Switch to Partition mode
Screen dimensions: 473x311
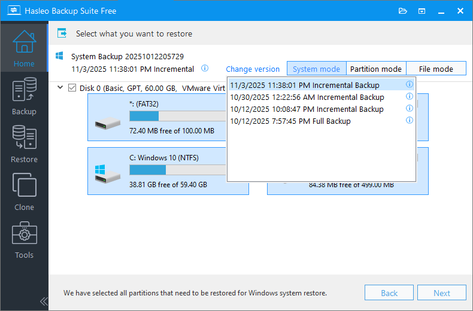[375, 69]
